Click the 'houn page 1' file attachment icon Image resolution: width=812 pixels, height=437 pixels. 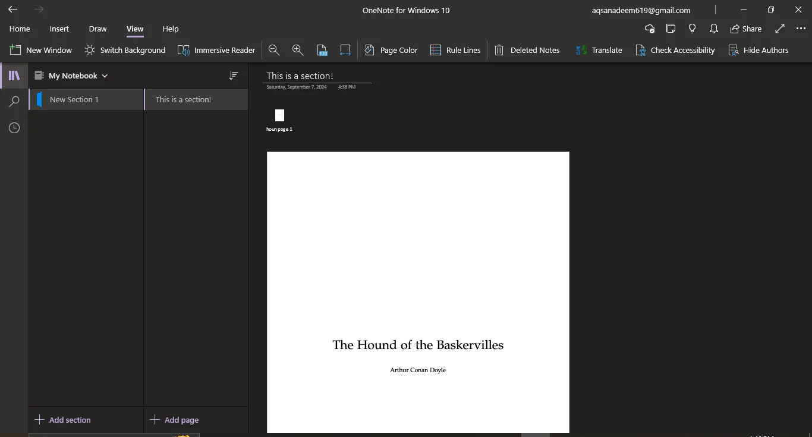(x=279, y=120)
